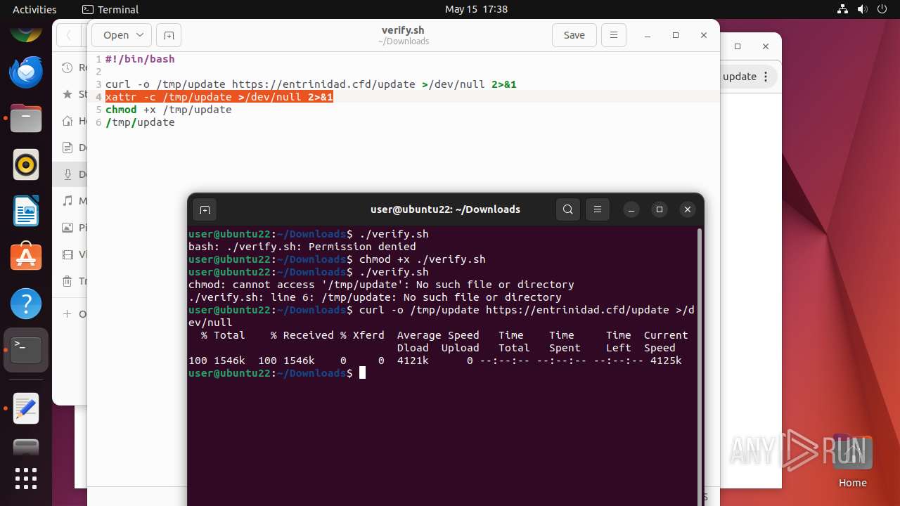The width and height of the screenshot is (900, 506).
Task: Open the Help icon in dock
Action: pos(26,304)
